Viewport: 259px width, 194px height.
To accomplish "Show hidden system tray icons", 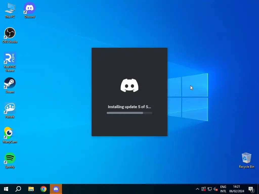I will 197,189.
